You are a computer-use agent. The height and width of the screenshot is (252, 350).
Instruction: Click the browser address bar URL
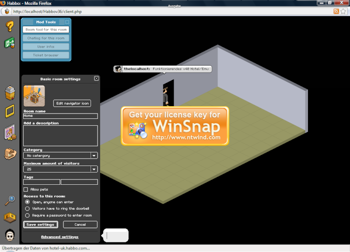point(48,12)
